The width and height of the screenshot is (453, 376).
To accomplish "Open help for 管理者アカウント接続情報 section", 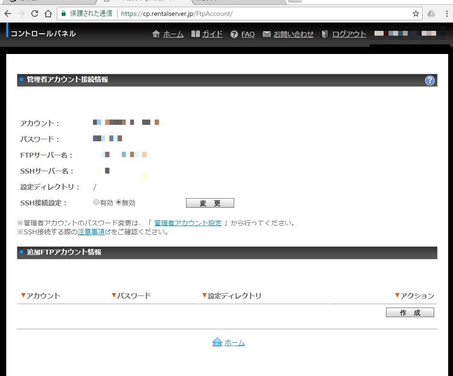I will (x=430, y=81).
